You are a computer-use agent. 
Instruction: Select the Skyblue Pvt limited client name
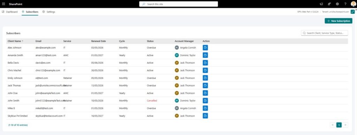(x=17, y=116)
